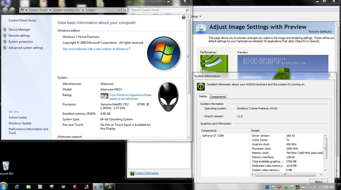Expand System and Security breadcrumb arrow
Image resolution: width=341 pixels, height=190 pixels.
(x=83, y=10)
